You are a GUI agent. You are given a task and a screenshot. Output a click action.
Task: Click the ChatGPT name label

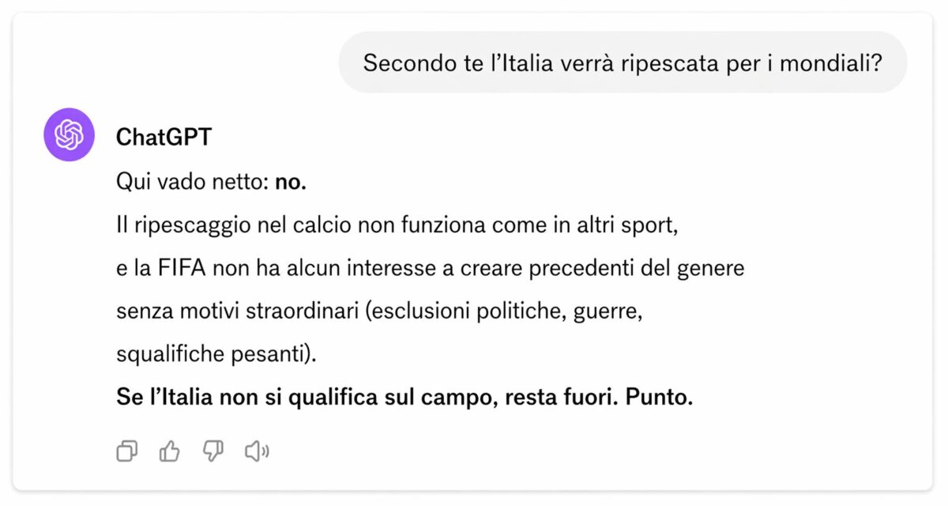pos(164,136)
